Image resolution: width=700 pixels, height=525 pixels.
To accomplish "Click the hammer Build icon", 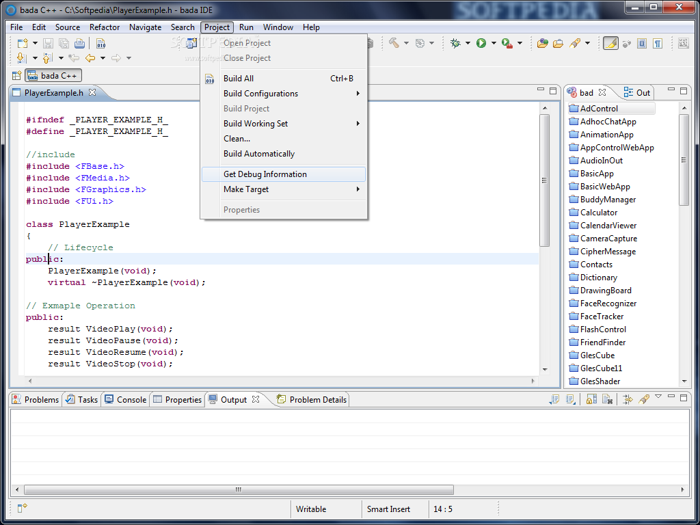I will (393, 43).
